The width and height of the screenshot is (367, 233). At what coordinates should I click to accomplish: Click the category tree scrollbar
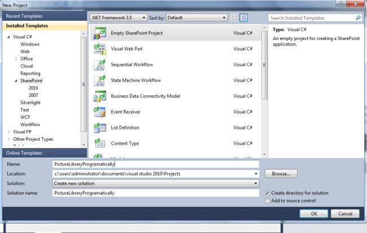84,84
